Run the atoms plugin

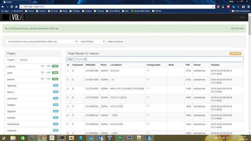coord(56,92)
